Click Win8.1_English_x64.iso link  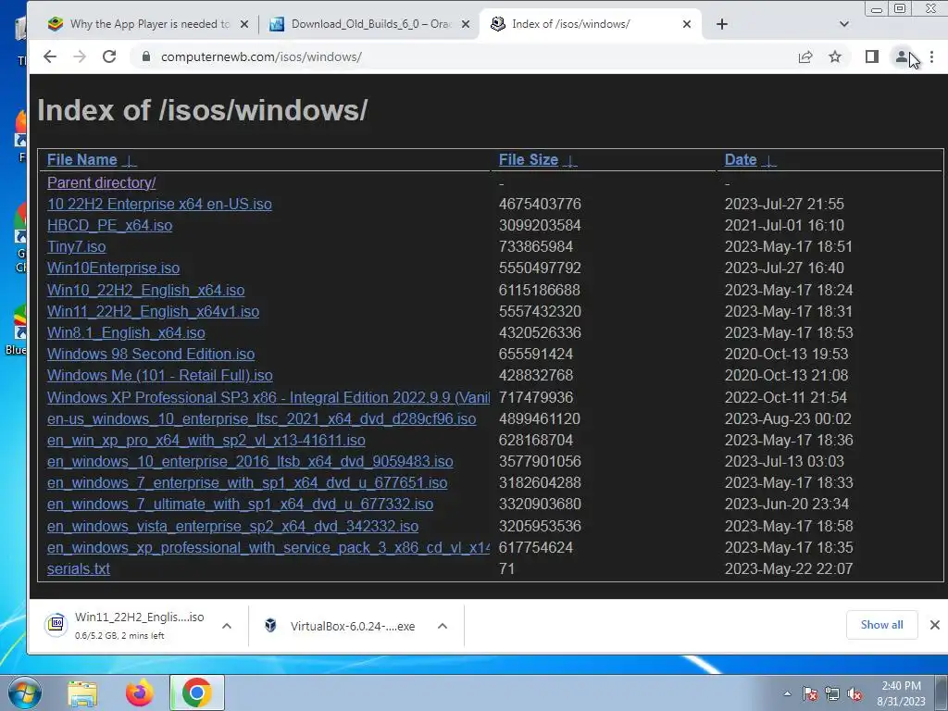coord(126,332)
